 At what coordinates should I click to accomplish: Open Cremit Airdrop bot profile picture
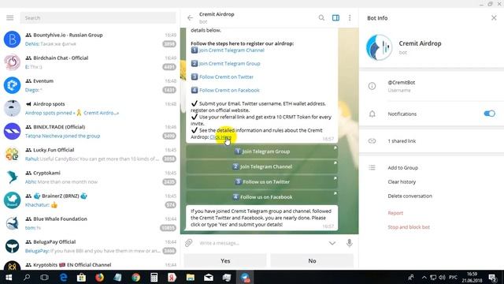tap(380, 47)
